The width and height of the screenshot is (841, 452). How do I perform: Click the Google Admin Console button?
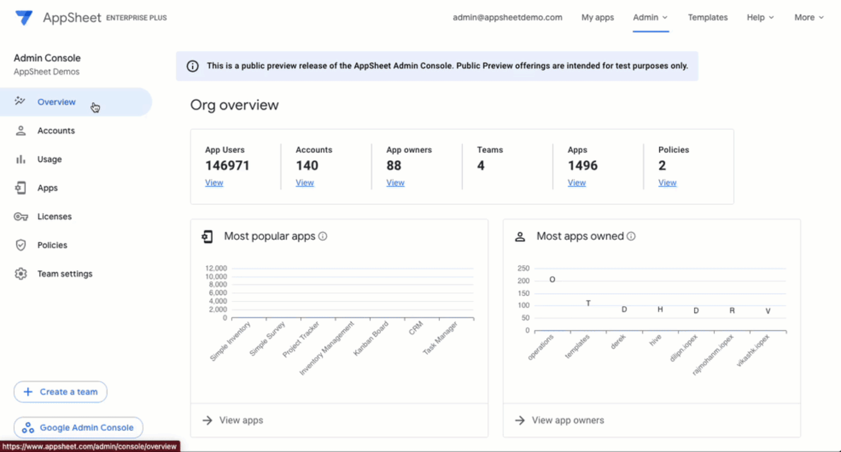78,428
